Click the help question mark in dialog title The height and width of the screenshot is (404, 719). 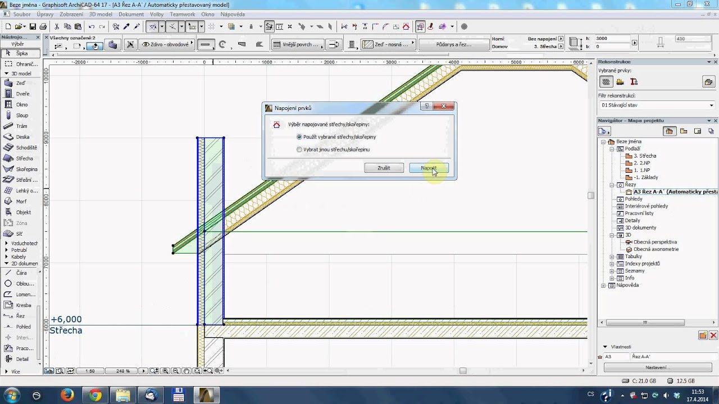pyautogui.click(x=426, y=106)
